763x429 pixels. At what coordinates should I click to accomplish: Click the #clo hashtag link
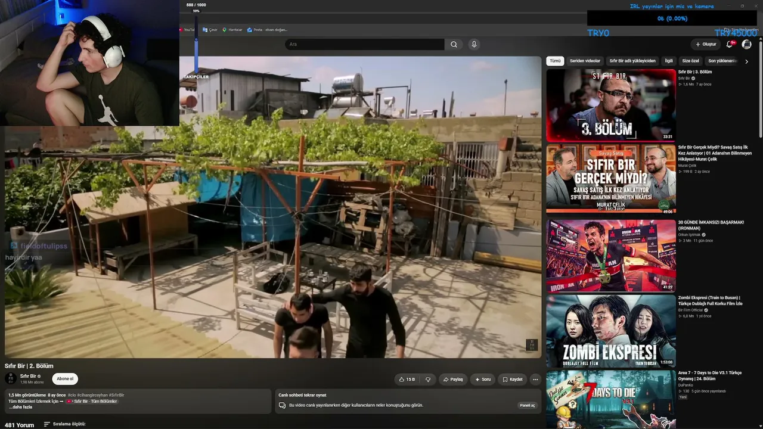72,395
